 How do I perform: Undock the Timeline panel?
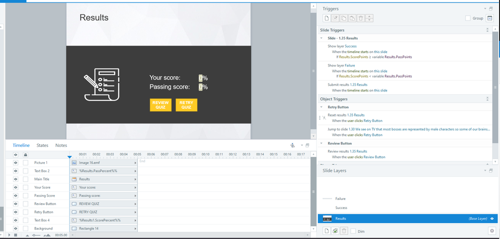tap(308, 145)
